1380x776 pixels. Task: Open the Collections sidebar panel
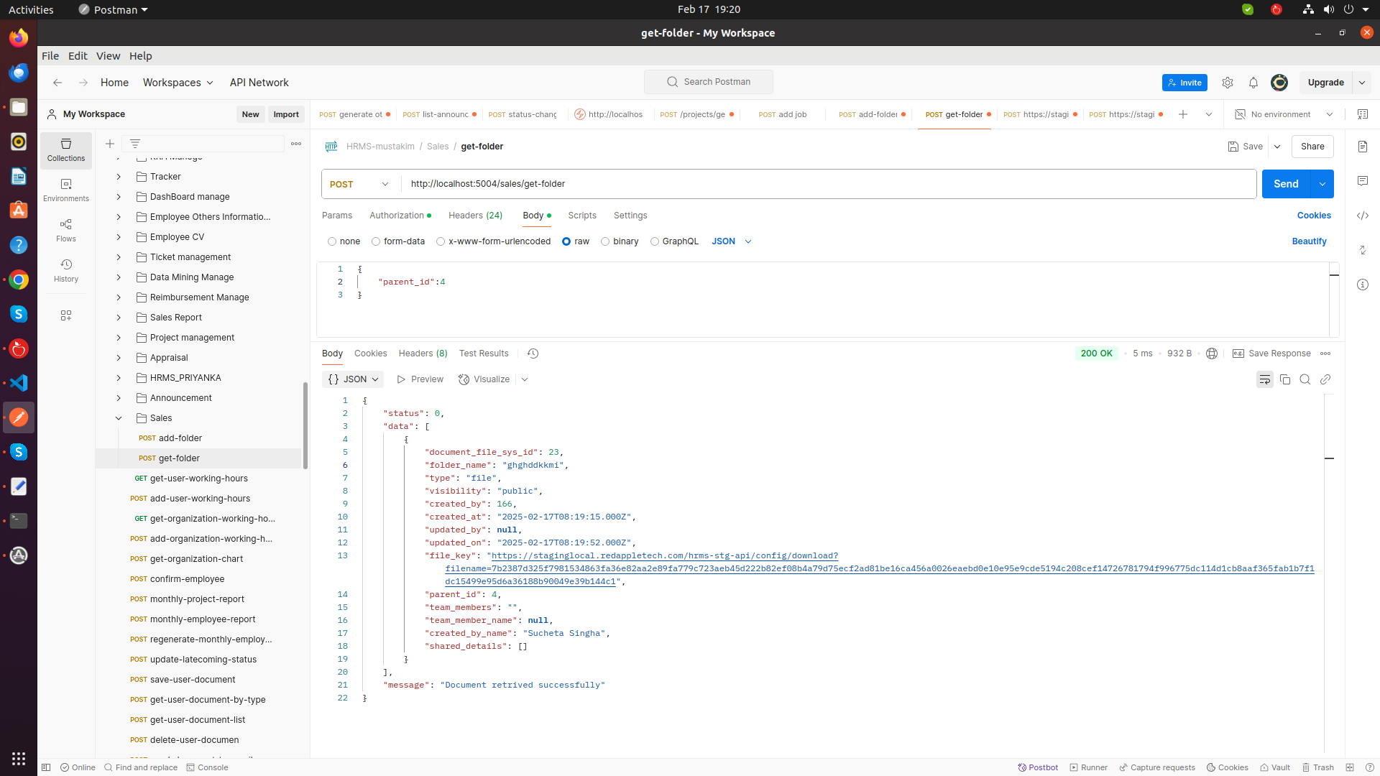click(x=66, y=150)
